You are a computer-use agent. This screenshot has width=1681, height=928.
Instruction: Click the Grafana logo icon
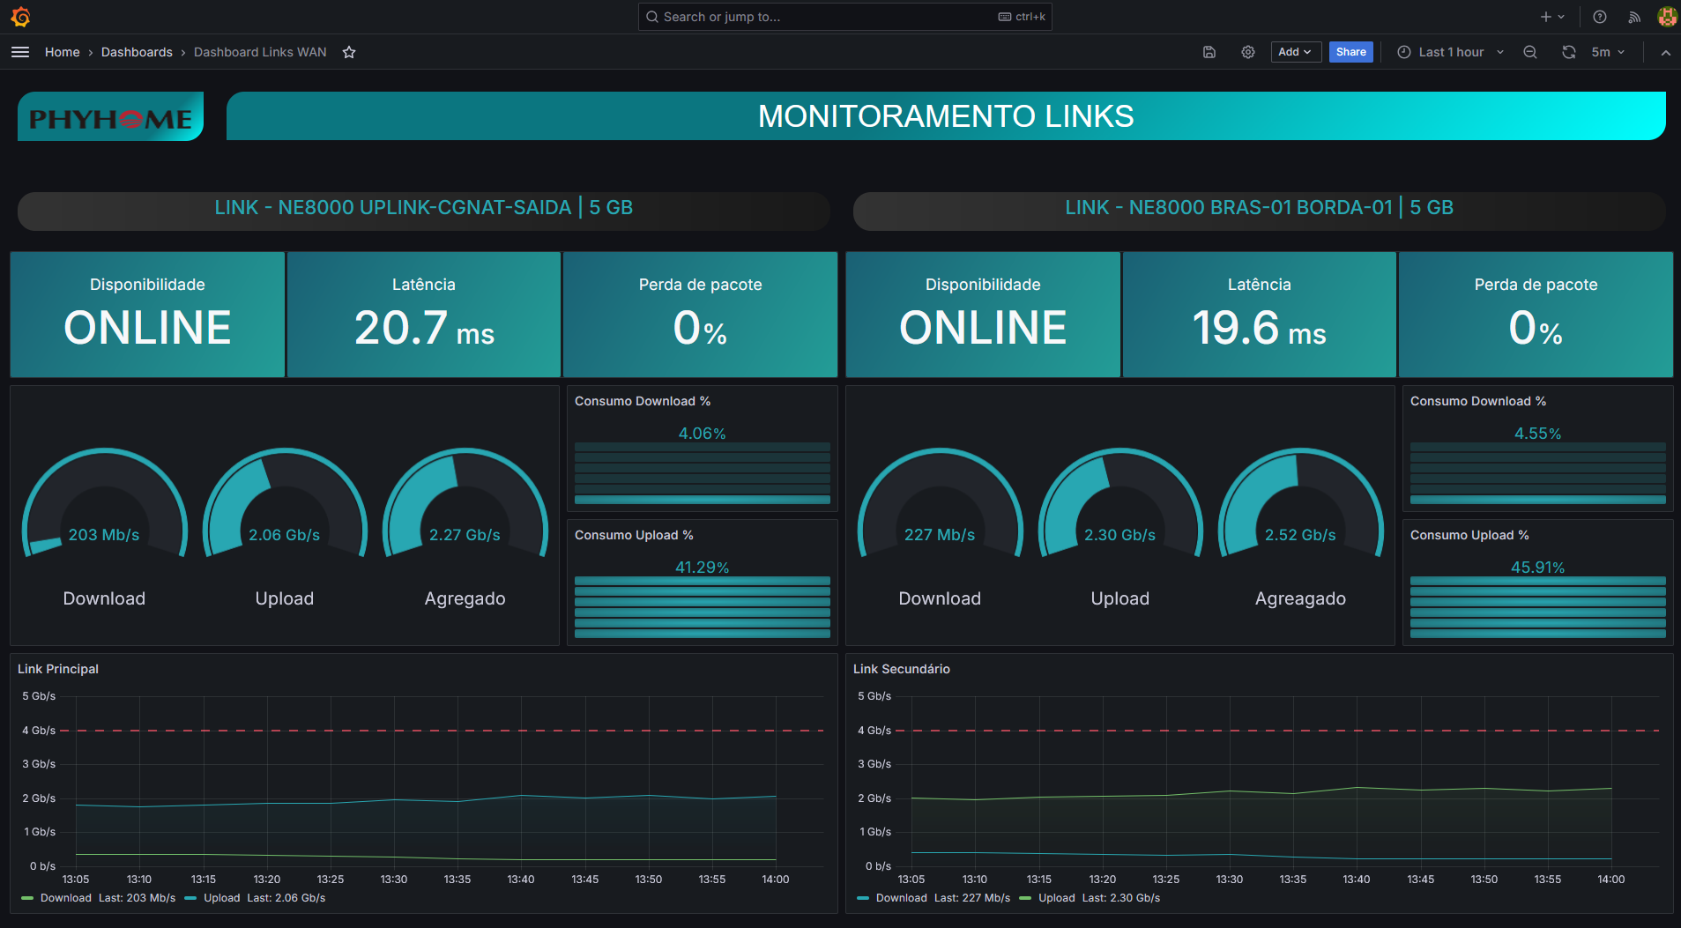coord(20,17)
